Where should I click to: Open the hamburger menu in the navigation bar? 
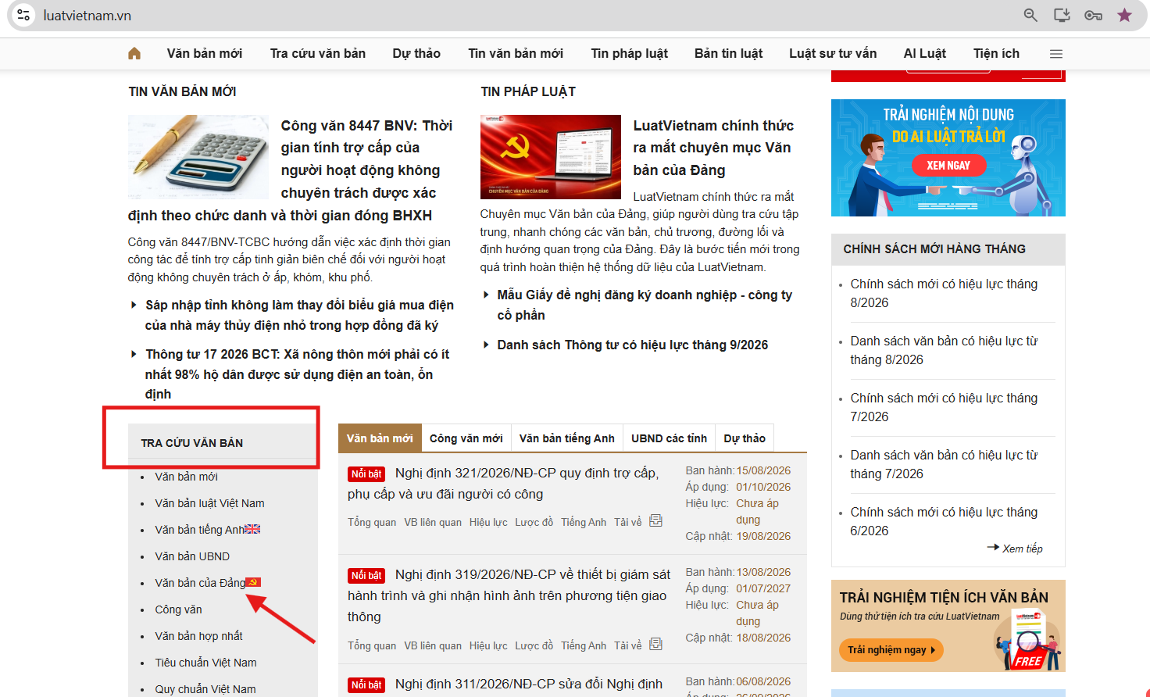pos(1056,54)
